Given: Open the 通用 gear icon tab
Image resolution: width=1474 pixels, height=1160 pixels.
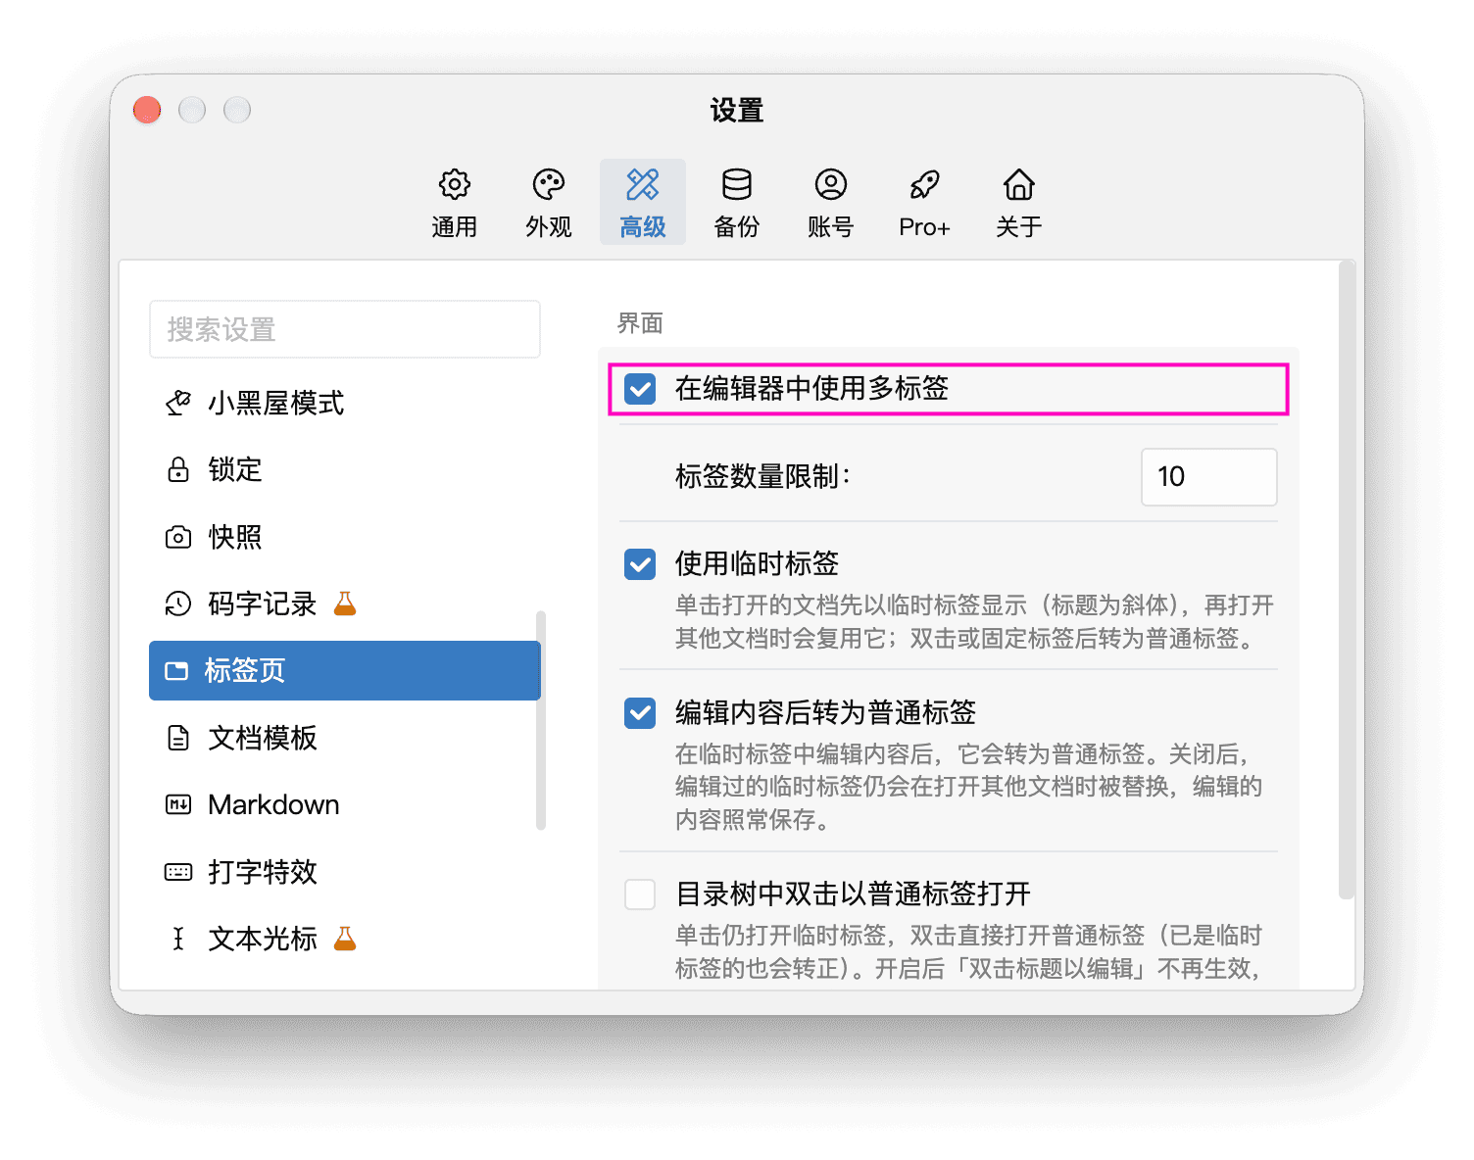Looking at the screenshot, I should coord(454,184).
